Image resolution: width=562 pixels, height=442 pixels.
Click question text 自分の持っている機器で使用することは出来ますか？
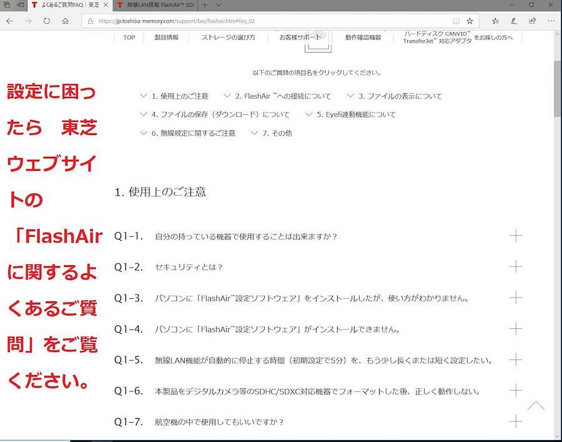(x=246, y=237)
